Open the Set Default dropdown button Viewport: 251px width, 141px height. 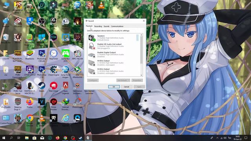123,80
